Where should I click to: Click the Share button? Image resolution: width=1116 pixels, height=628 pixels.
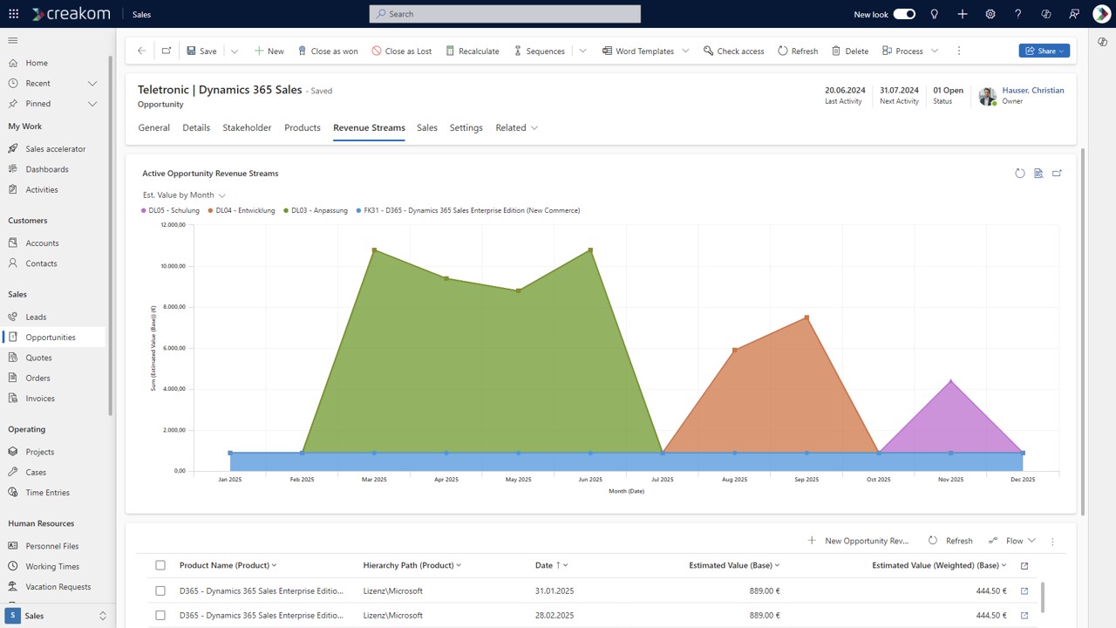coord(1044,51)
